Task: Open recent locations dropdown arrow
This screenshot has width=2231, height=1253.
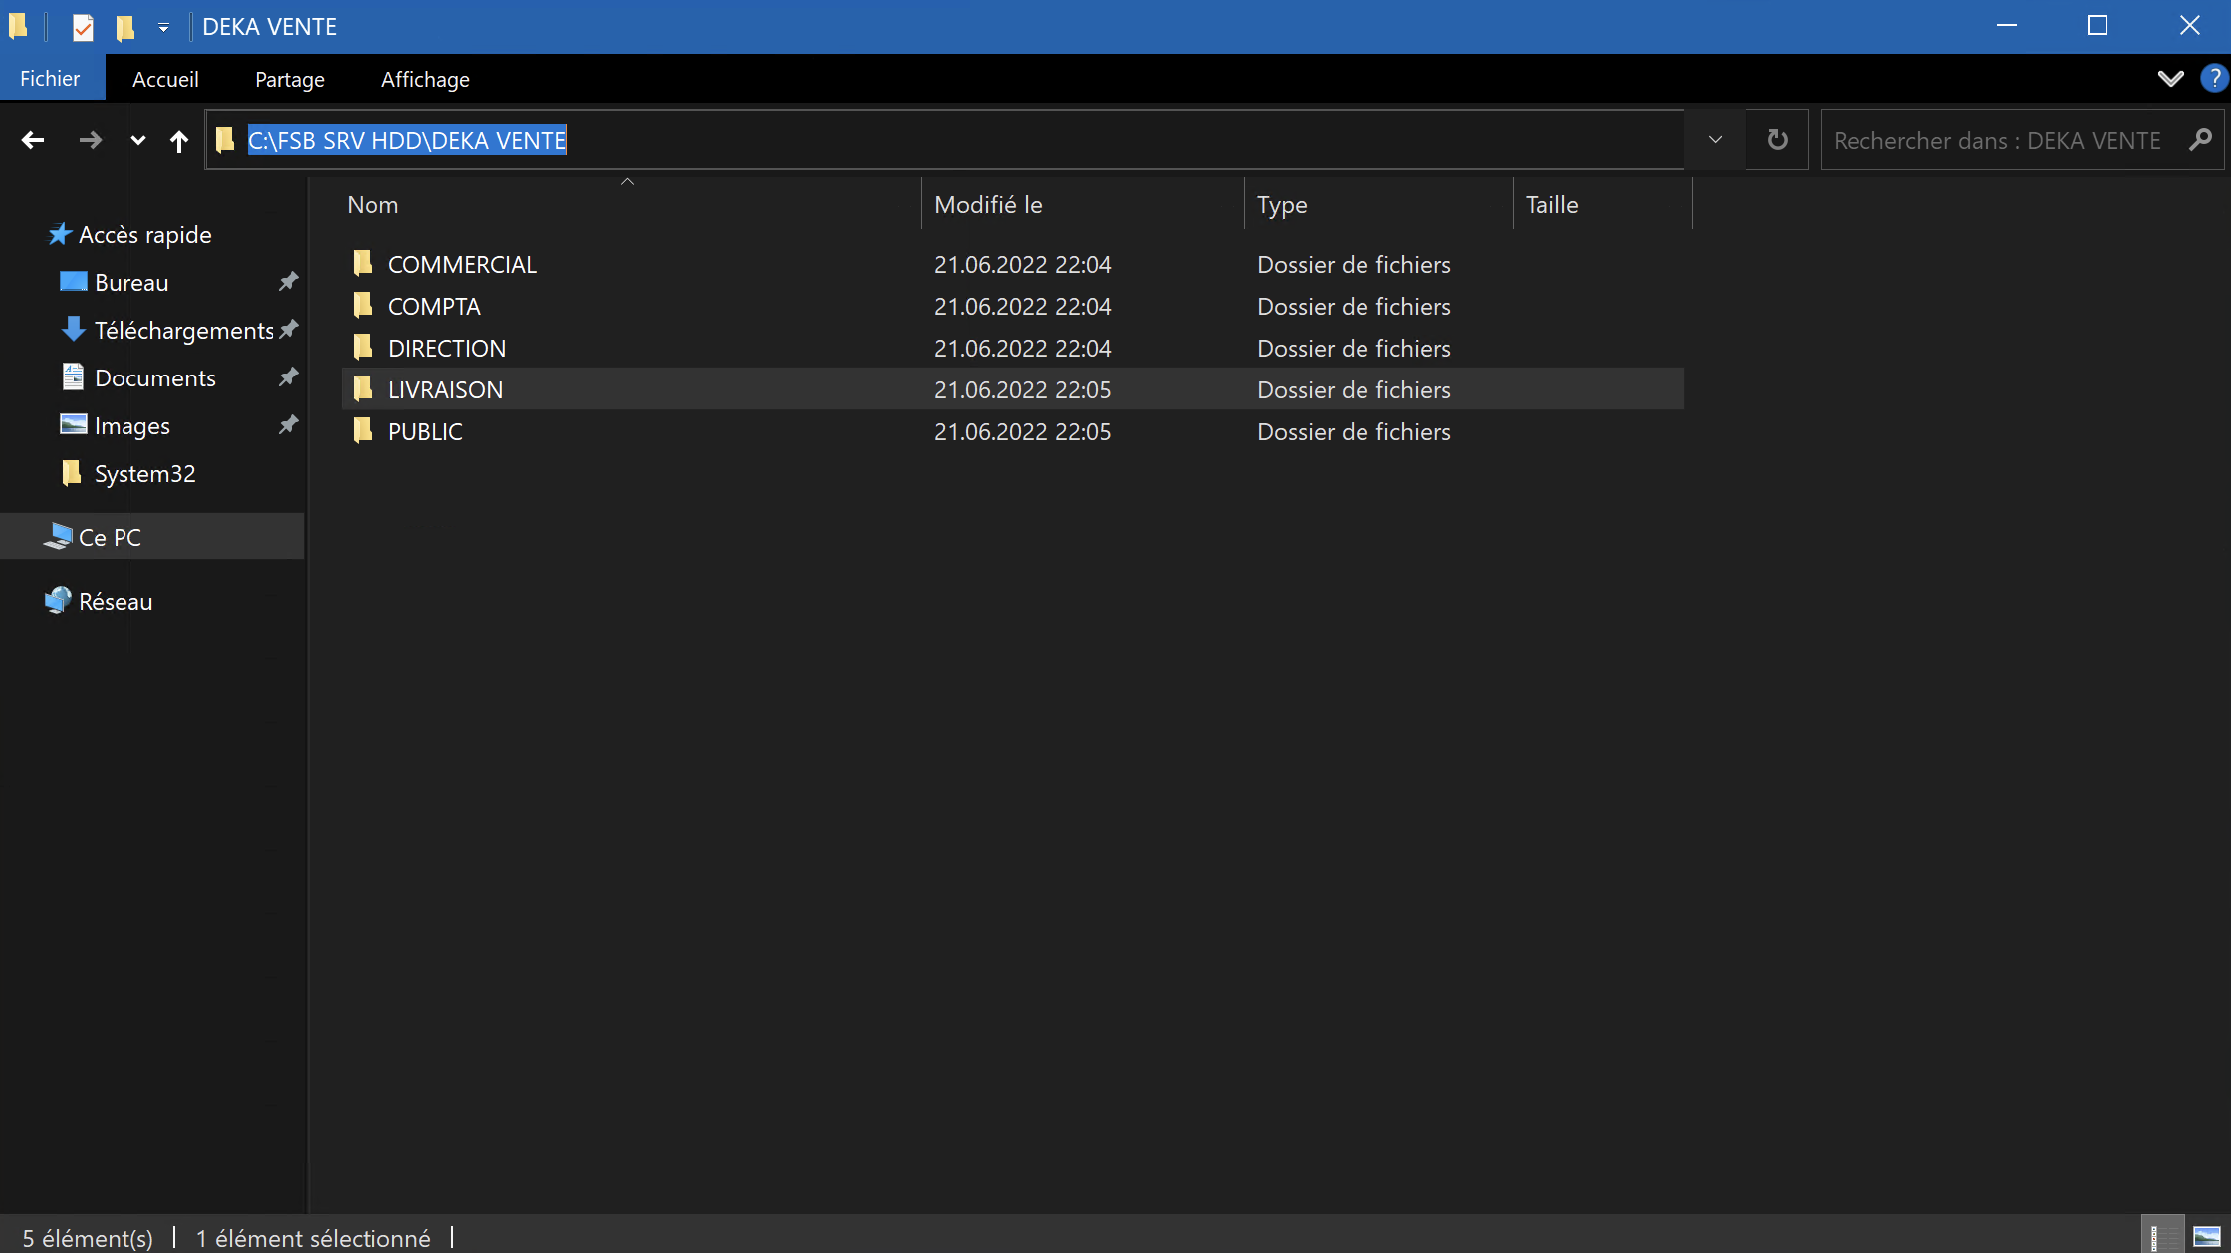Action: pyautogui.click(x=138, y=140)
